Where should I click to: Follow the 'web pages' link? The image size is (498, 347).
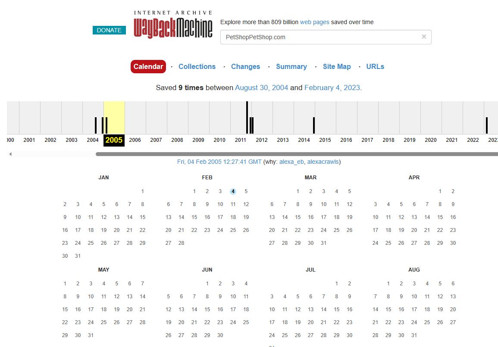(x=314, y=22)
